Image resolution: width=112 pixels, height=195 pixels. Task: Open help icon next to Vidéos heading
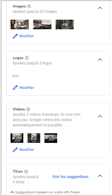(28, 109)
